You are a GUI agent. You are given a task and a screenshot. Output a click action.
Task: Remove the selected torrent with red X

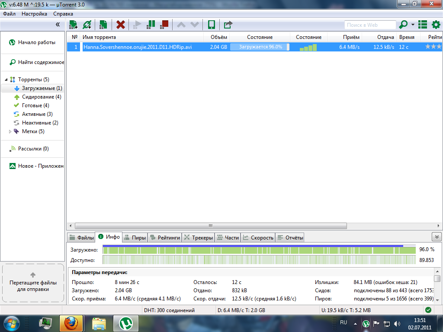121,25
